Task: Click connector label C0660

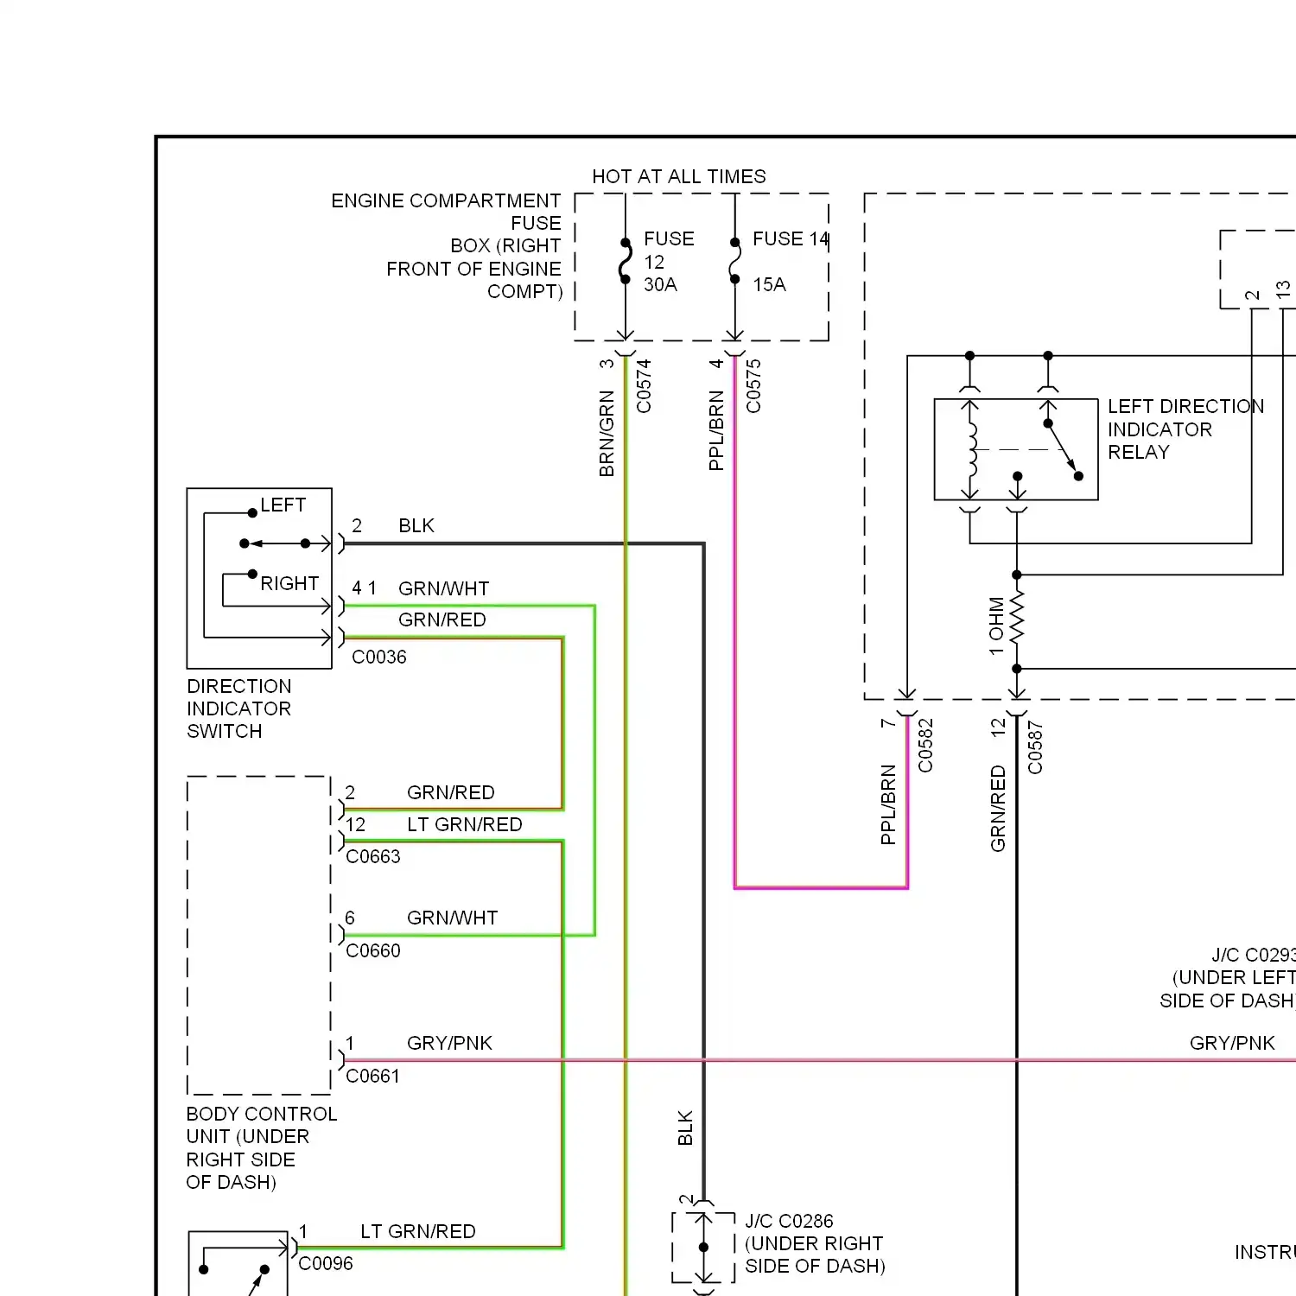Action: 373,950
